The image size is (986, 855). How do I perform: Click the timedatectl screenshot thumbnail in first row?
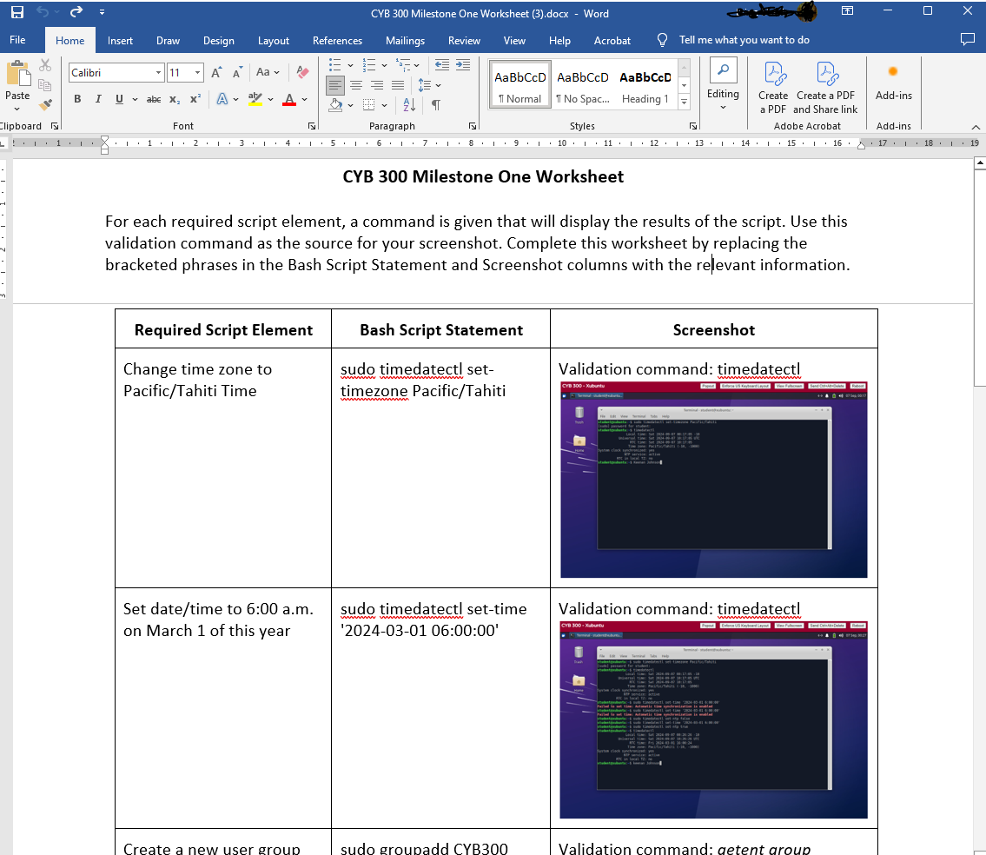tap(714, 480)
